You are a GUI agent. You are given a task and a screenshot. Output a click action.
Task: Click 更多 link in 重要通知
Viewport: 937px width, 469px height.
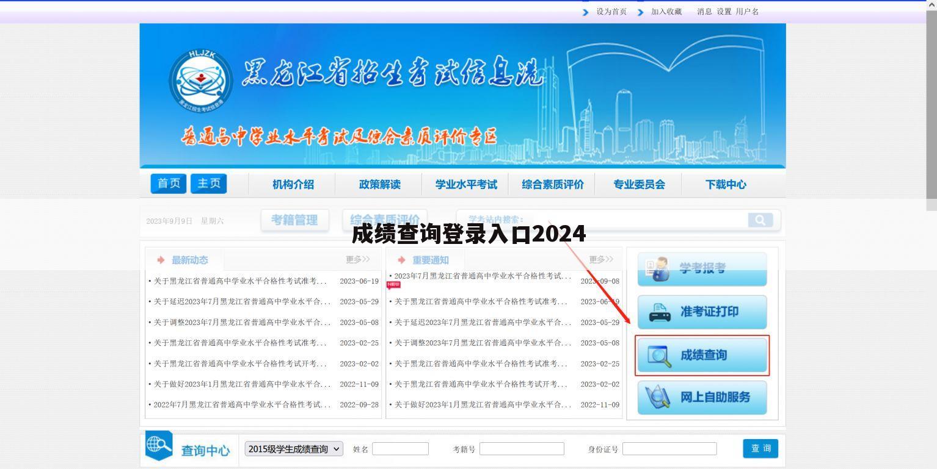pos(601,260)
